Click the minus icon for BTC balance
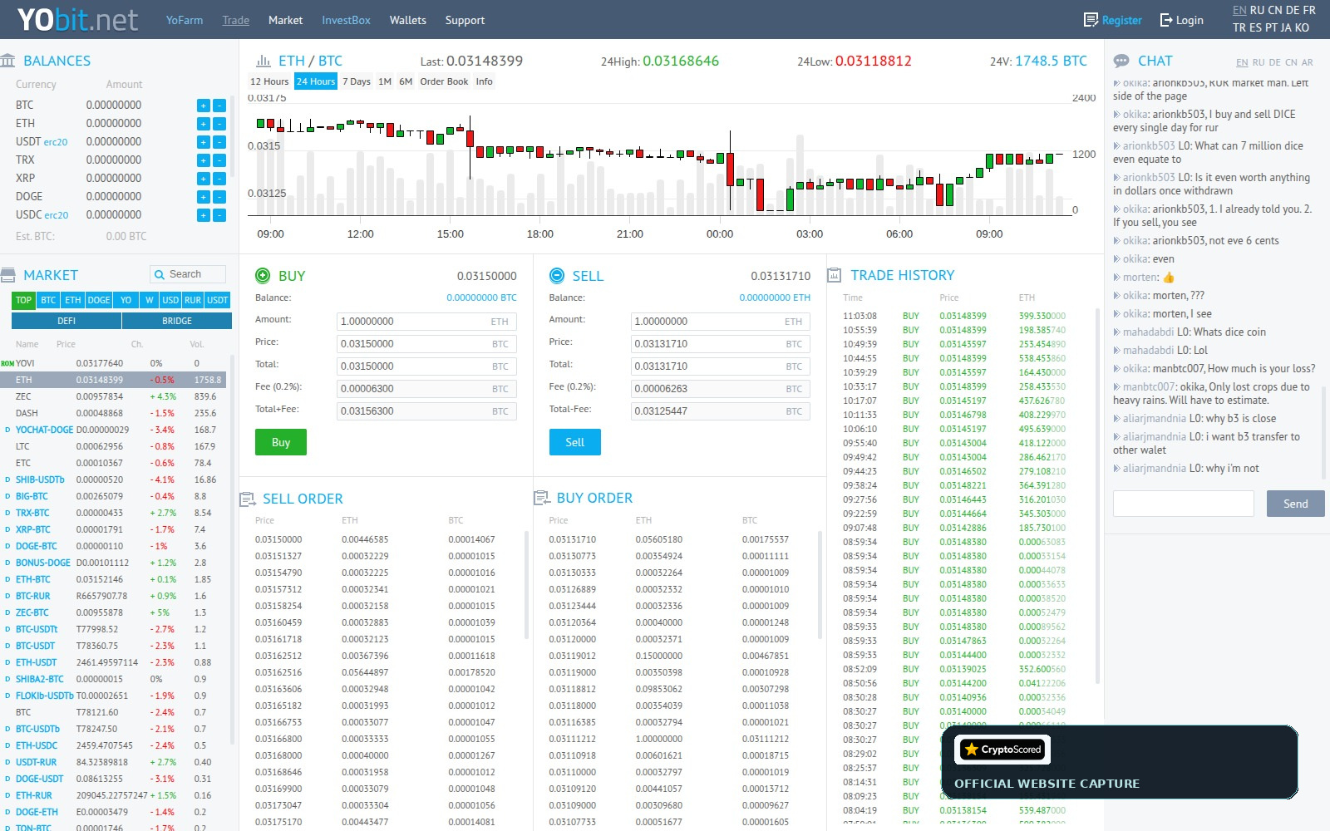Image resolution: width=1330 pixels, height=831 pixels. click(x=219, y=106)
